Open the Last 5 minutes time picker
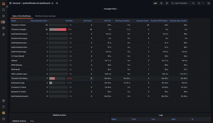The image size is (213, 123). (181, 3)
